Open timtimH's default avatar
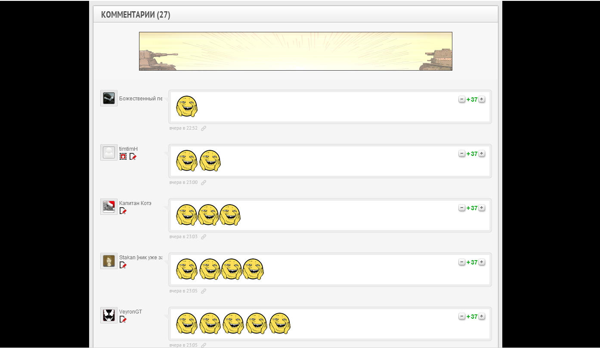The height and width of the screenshot is (348, 600). (x=109, y=152)
